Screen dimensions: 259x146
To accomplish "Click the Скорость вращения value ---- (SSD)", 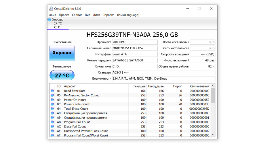I will point(203,54).
